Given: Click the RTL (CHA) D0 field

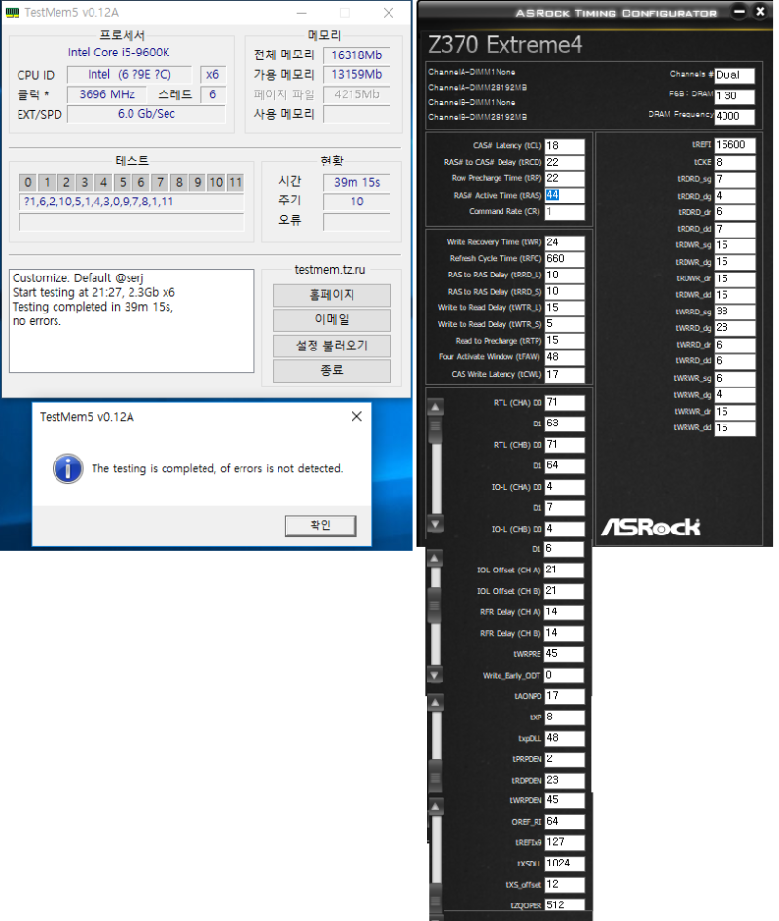Looking at the screenshot, I should 565,403.
